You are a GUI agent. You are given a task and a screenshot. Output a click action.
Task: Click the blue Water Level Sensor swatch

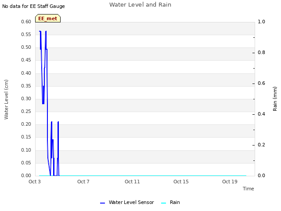(x=102, y=203)
